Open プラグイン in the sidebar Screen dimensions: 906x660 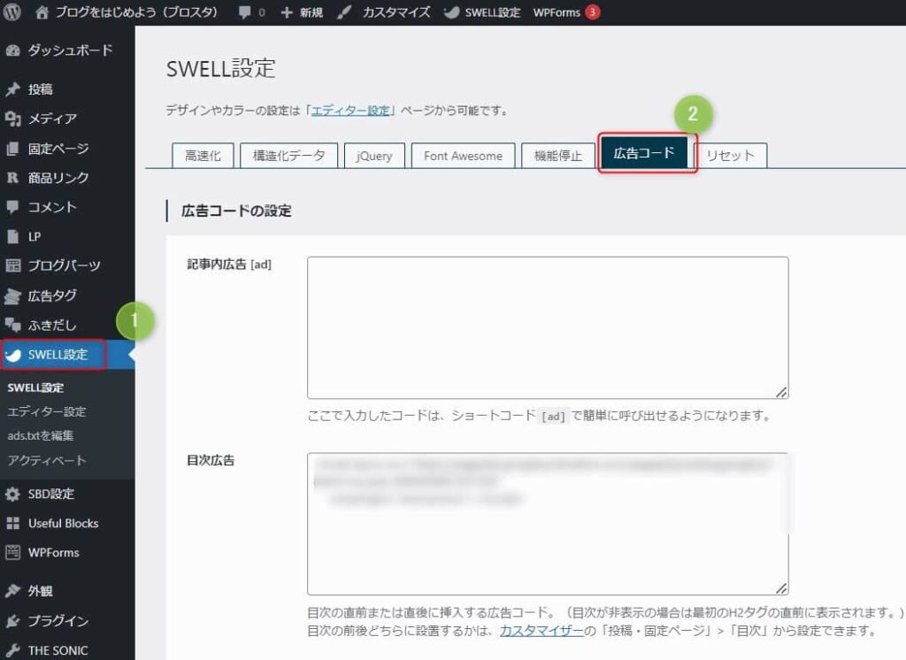pos(58,621)
